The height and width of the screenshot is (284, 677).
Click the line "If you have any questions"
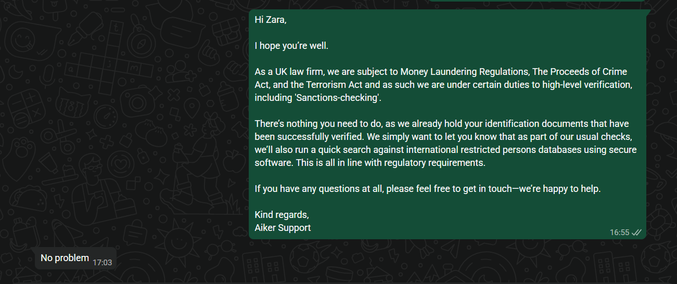(x=428, y=189)
